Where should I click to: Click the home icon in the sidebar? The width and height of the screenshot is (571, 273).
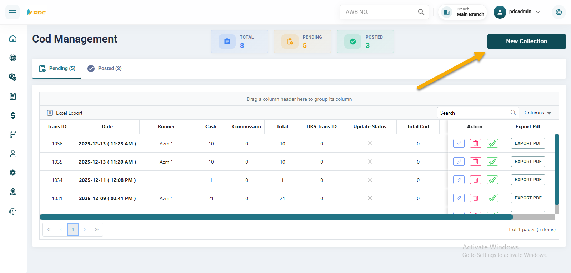[13, 38]
